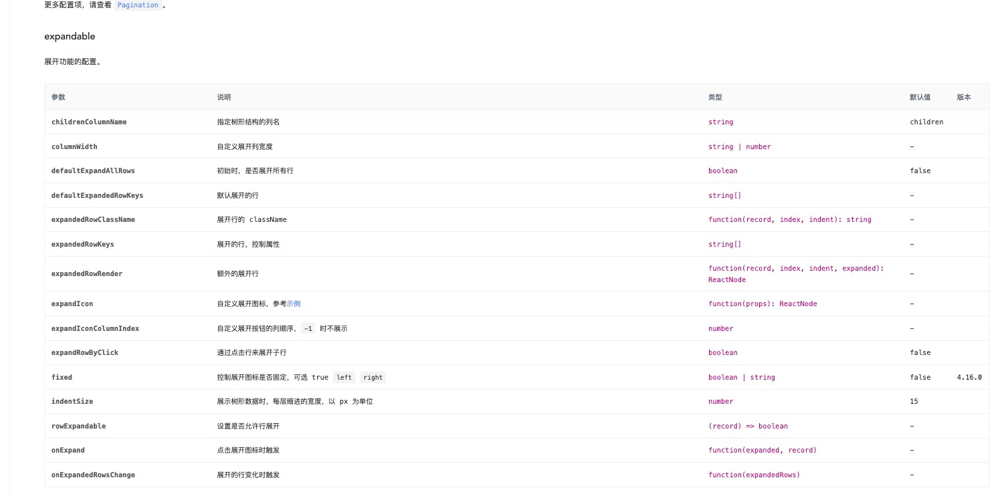
Task: Click 'string | number' type cell
Action: click(x=740, y=146)
